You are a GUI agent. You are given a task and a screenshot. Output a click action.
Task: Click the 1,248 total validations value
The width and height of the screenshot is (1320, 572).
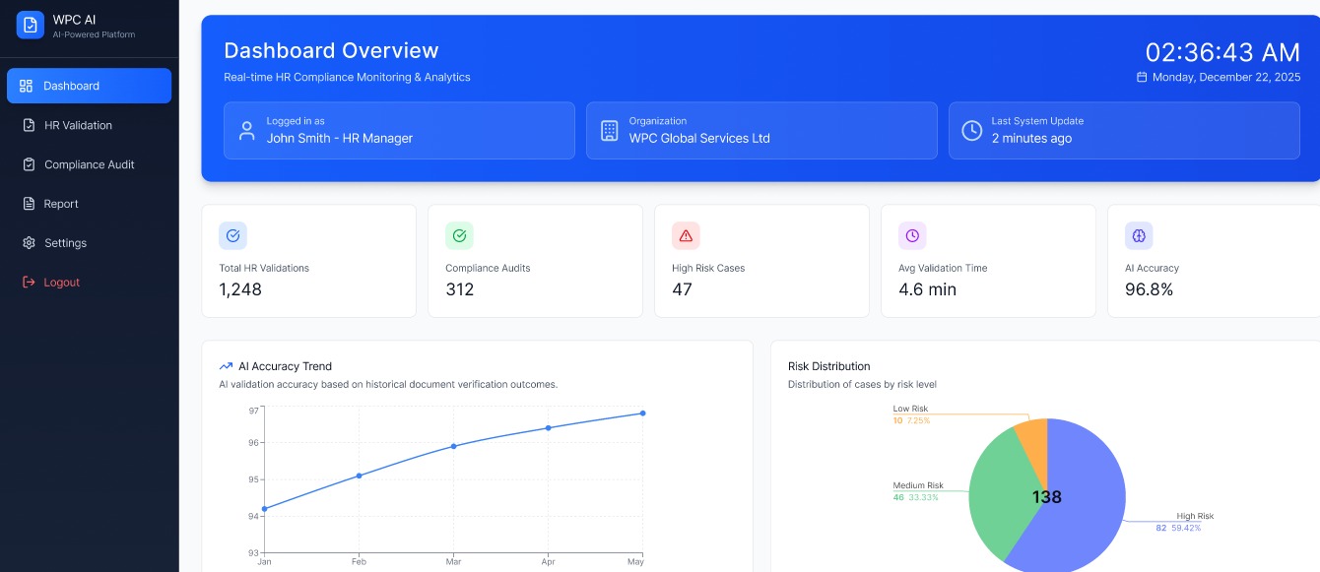240,289
